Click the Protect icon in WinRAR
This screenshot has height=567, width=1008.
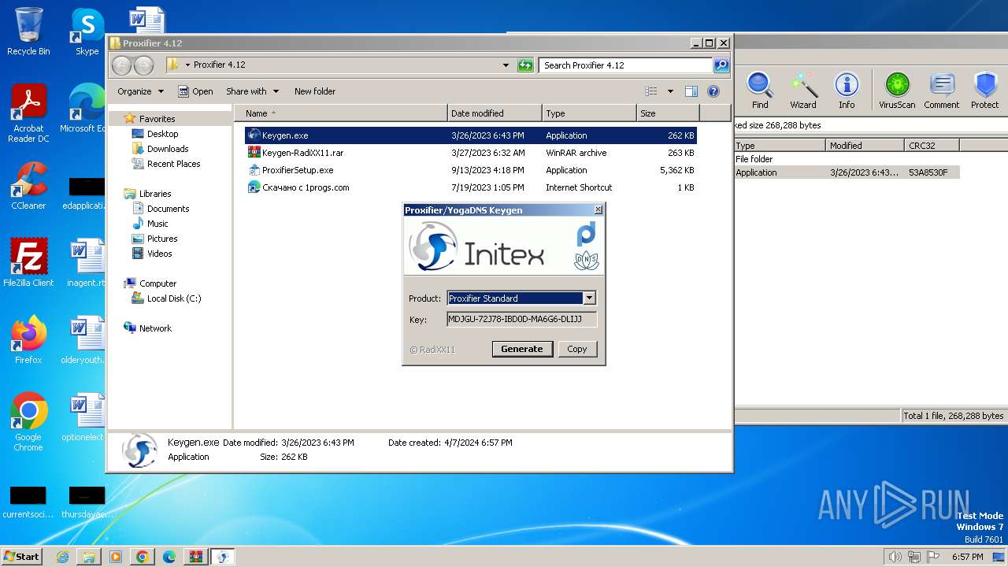pyautogui.click(x=984, y=91)
